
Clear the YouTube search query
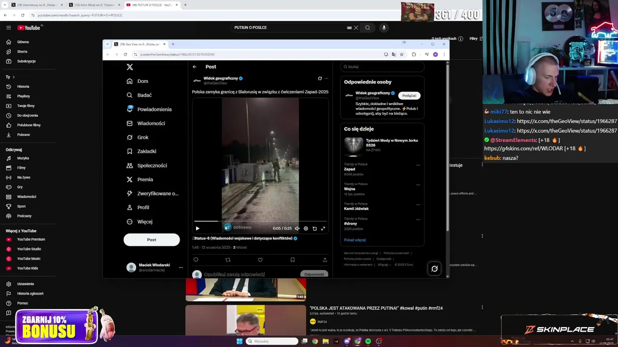tap(356, 27)
